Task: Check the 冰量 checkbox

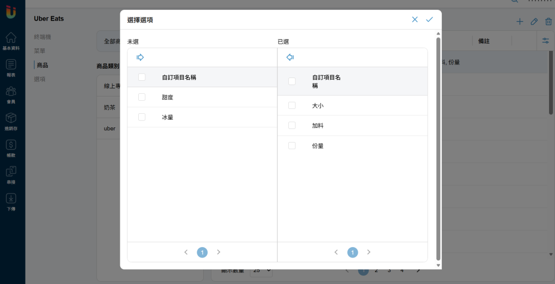Action: pos(141,117)
